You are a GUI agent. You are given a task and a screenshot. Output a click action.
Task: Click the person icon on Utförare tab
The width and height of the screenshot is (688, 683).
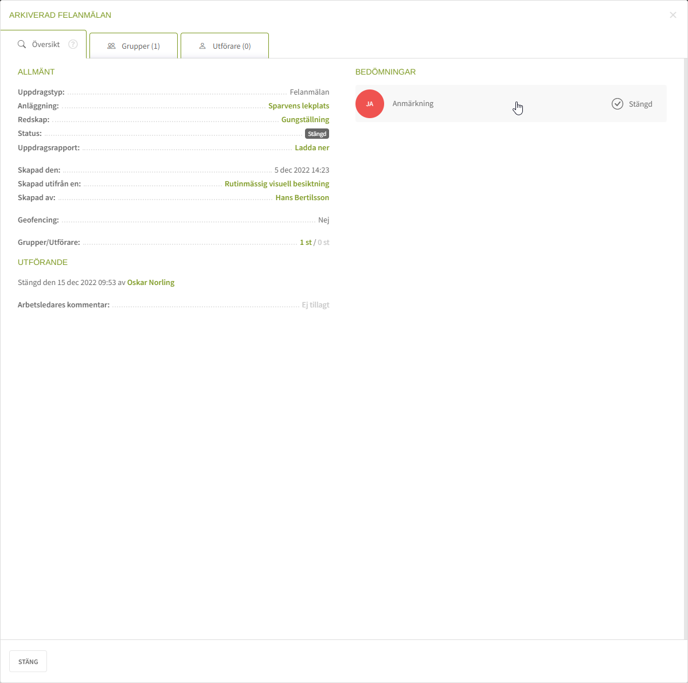point(202,46)
